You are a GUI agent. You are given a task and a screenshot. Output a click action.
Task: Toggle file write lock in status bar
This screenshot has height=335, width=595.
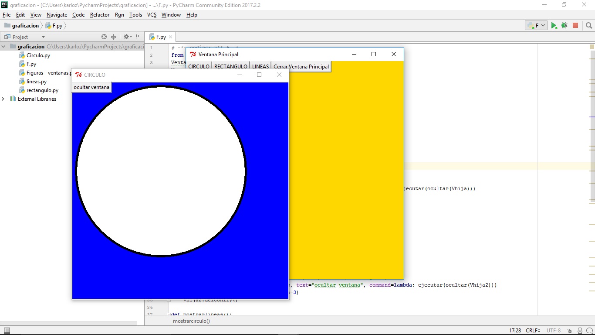pos(569,330)
